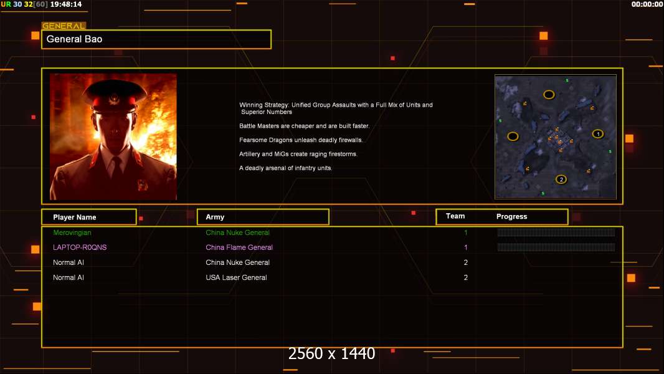The image size is (664, 374).
Task: Select the General Bao portrait image
Action: pyautogui.click(x=113, y=137)
